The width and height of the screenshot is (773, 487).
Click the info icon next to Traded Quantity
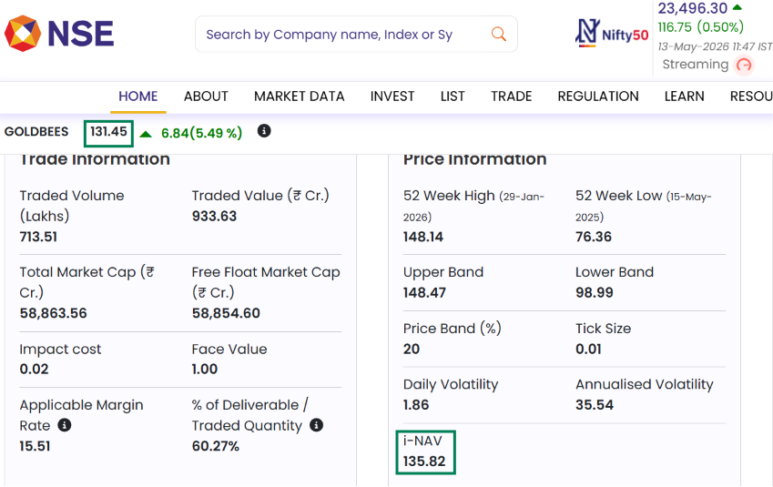click(x=316, y=424)
